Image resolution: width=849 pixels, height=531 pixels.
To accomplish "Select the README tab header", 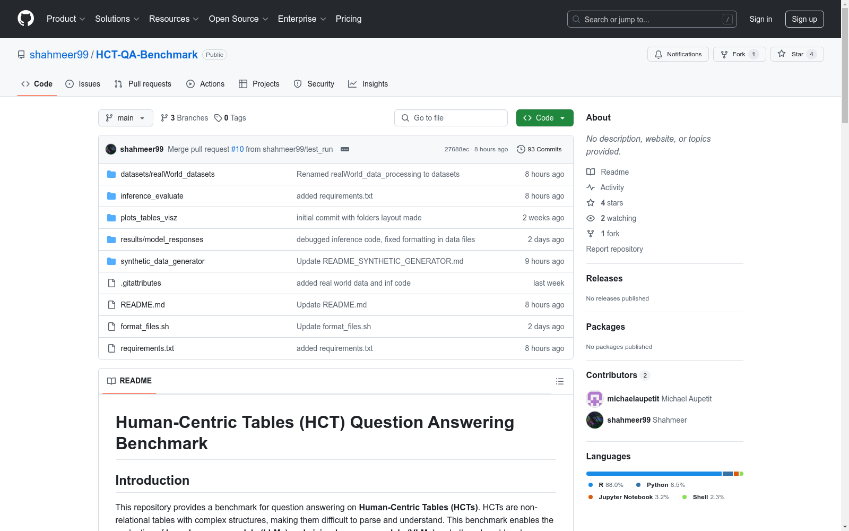I will (x=129, y=381).
